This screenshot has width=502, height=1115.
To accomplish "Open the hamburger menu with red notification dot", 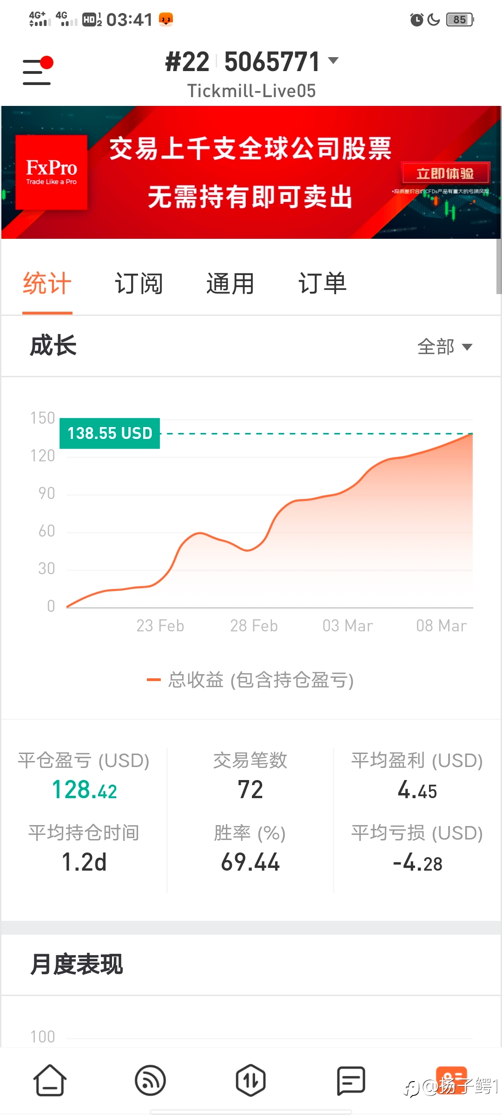I will pyautogui.click(x=38, y=70).
